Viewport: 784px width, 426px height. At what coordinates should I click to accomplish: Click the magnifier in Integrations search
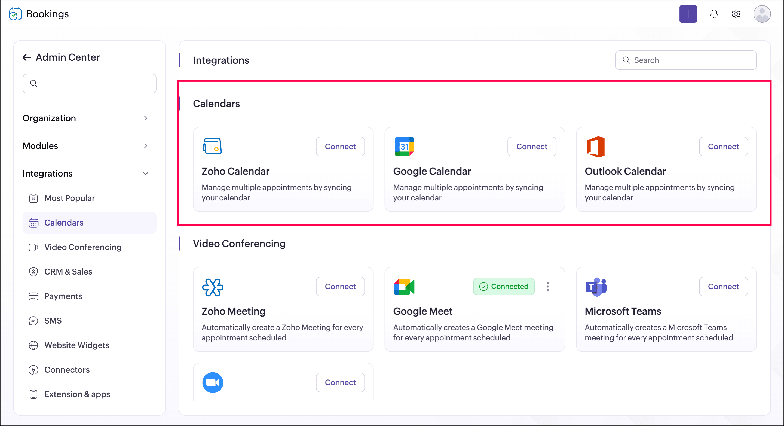[x=626, y=60]
